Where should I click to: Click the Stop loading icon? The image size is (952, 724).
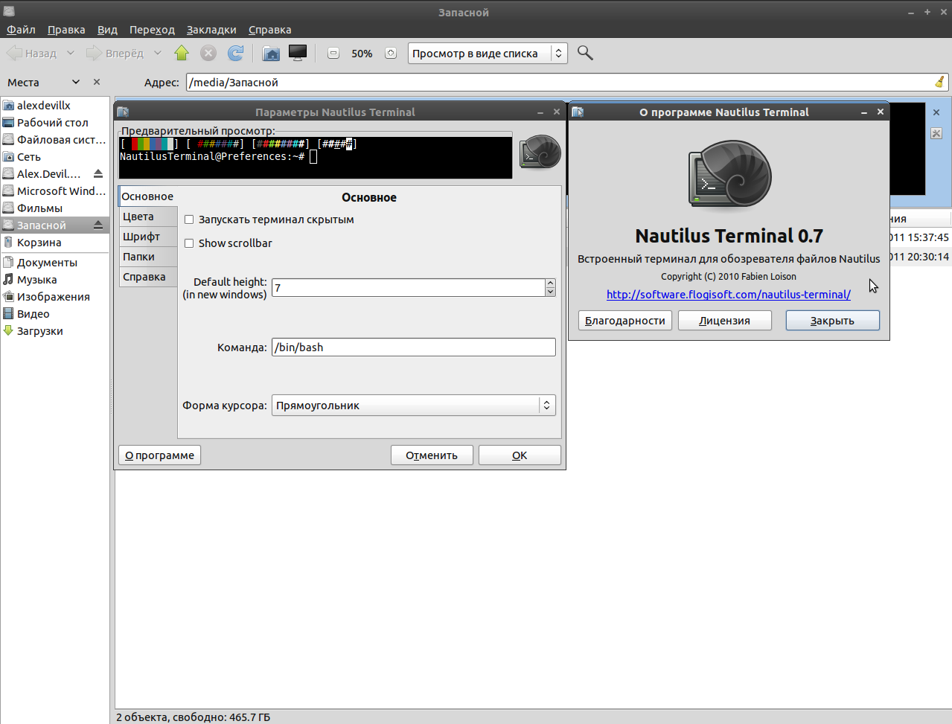click(x=208, y=53)
